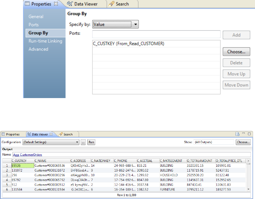This screenshot has height=199, width=255.
Task: Select cell 189277.59 in O_TOTALPRICE_DTL
Action: [230, 189]
